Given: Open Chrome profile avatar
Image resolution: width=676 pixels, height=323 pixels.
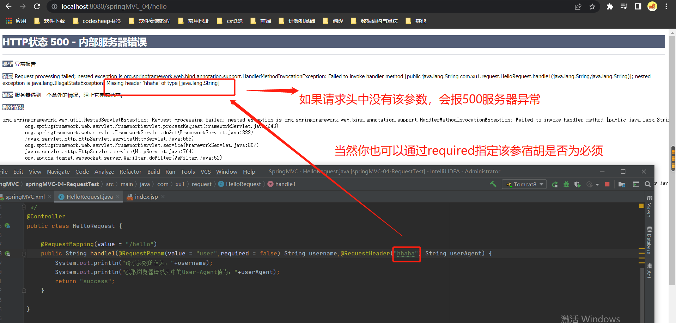Looking at the screenshot, I should click(x=652, y=6).
